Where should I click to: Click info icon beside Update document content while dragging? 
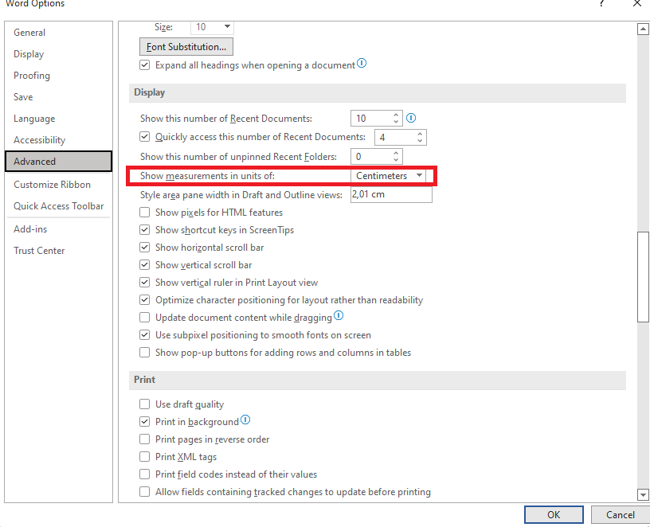pyautogui.click(x=339, y=316)
